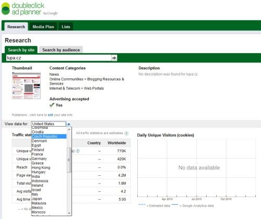Open the Research main tab
261x219 pixels.
point(16,27)
